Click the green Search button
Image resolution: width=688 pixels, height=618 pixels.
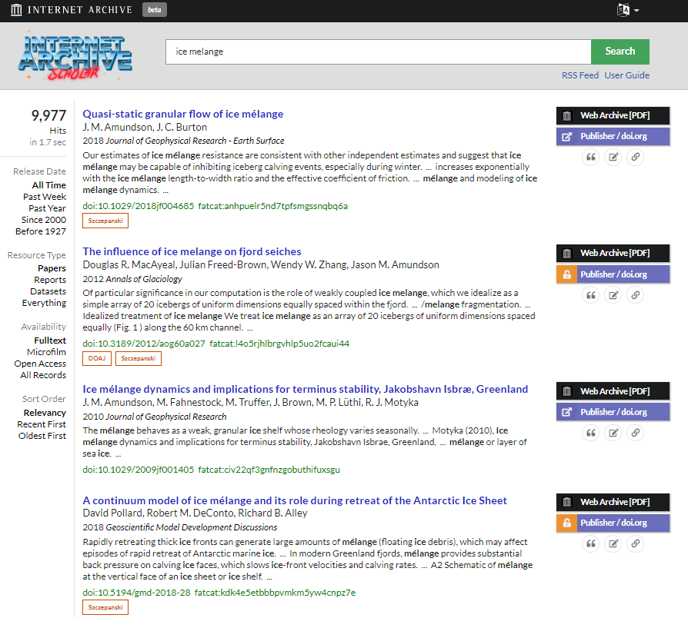click(620, 51)
